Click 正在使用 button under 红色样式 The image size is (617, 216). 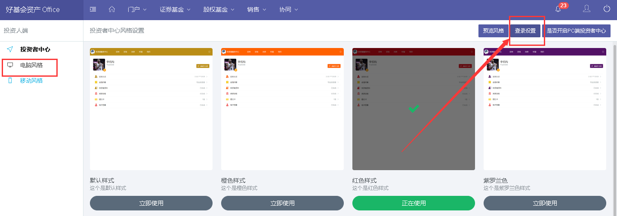(x=413, y=203)
